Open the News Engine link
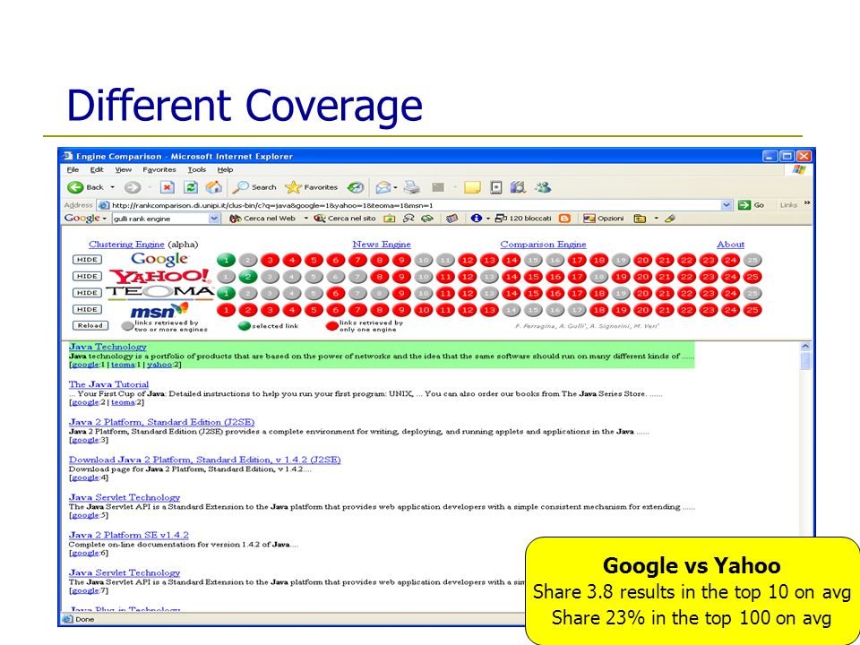This screenshot has width=860, height=645. pos(382,245)
